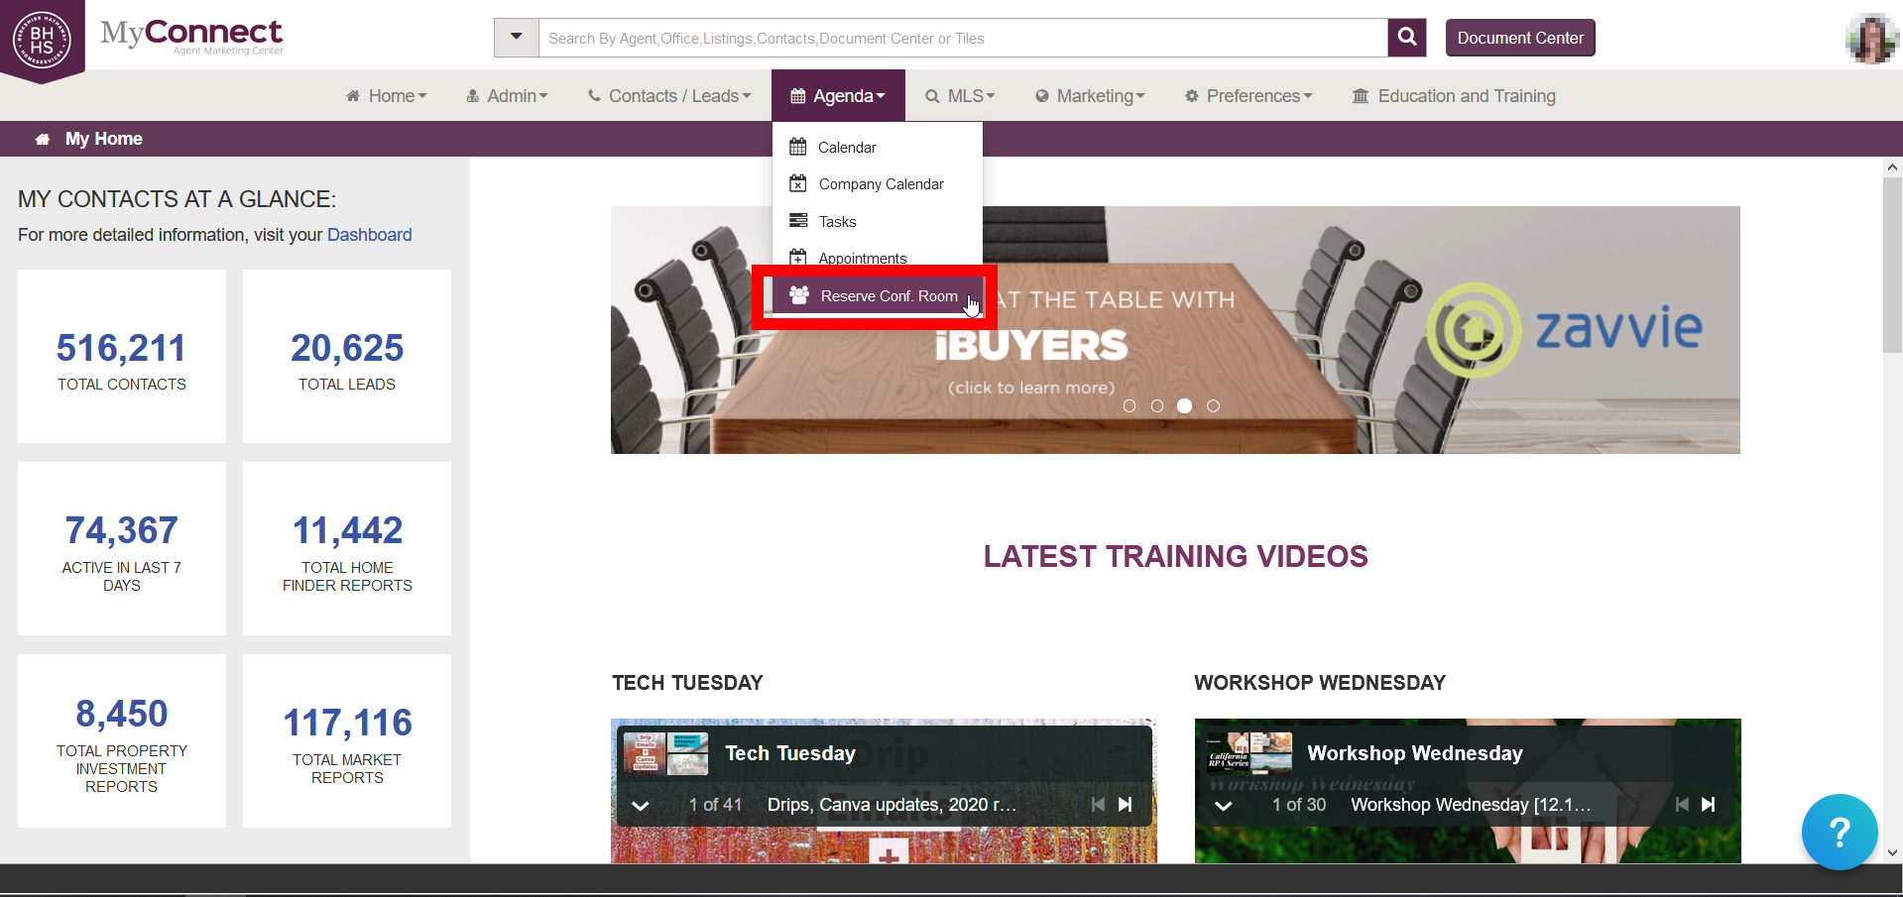This screenshot has height=897, width=1903.
Task: Expand the Tech Tuesday playlist chevron
Action: (x=641, y=806)
